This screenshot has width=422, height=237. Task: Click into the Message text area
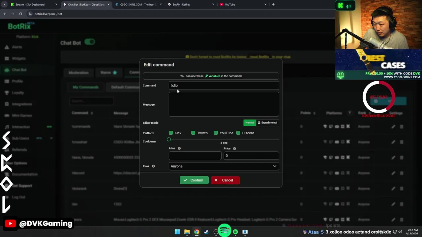click(x=224, y=104)
